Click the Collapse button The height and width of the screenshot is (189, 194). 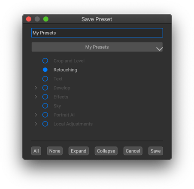click(x=106, y=151)
